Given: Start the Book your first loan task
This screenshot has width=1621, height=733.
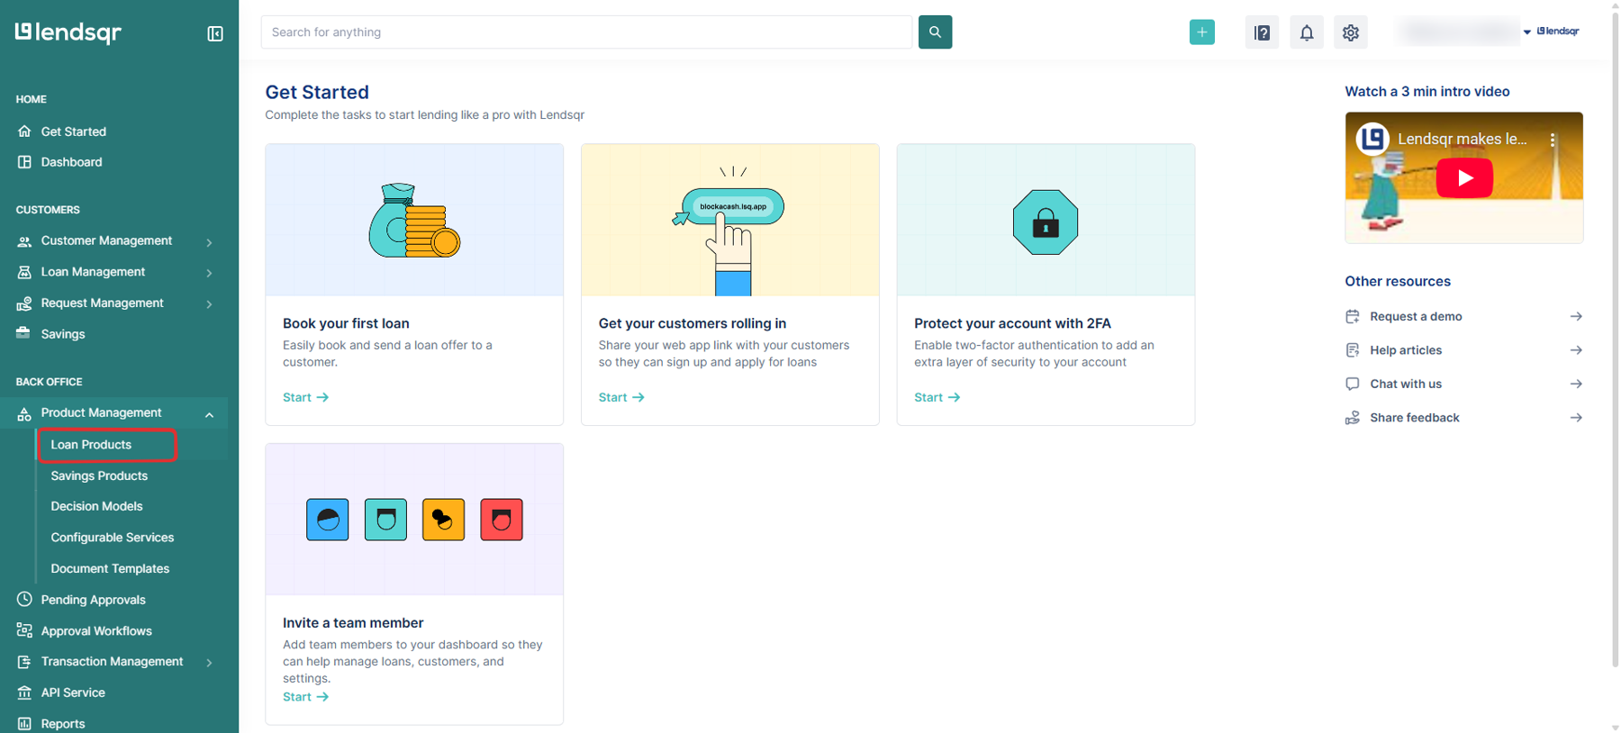Looking at the screenshot, I should (x=305, y=397).
